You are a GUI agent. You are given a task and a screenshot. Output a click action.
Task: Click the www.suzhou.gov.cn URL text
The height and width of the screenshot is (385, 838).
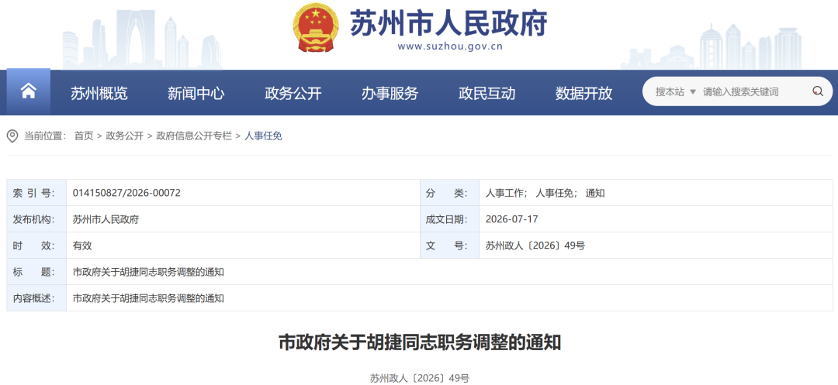450,46
